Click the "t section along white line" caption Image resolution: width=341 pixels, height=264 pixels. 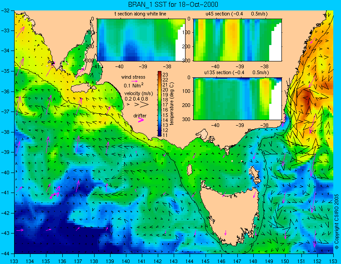coord(140,14)
